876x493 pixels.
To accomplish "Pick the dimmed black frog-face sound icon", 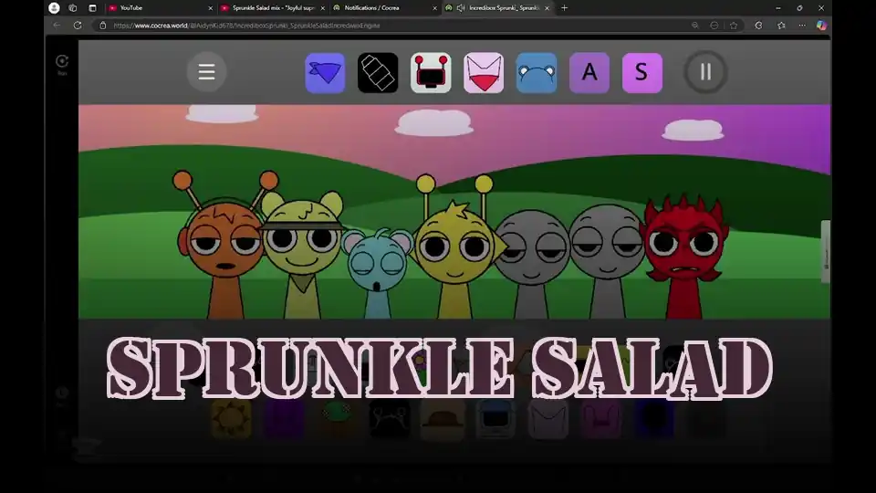I will coord(390,419).
